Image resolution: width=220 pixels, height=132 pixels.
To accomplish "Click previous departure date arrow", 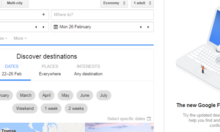I will point(36,27).
